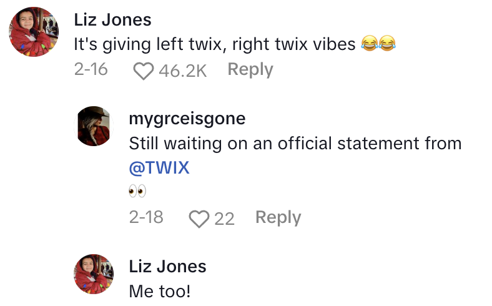This screenshot has height=306, width=492.
Task: Click the Liz Jones name above "Me too!"
Action: (x=167, y=267)
